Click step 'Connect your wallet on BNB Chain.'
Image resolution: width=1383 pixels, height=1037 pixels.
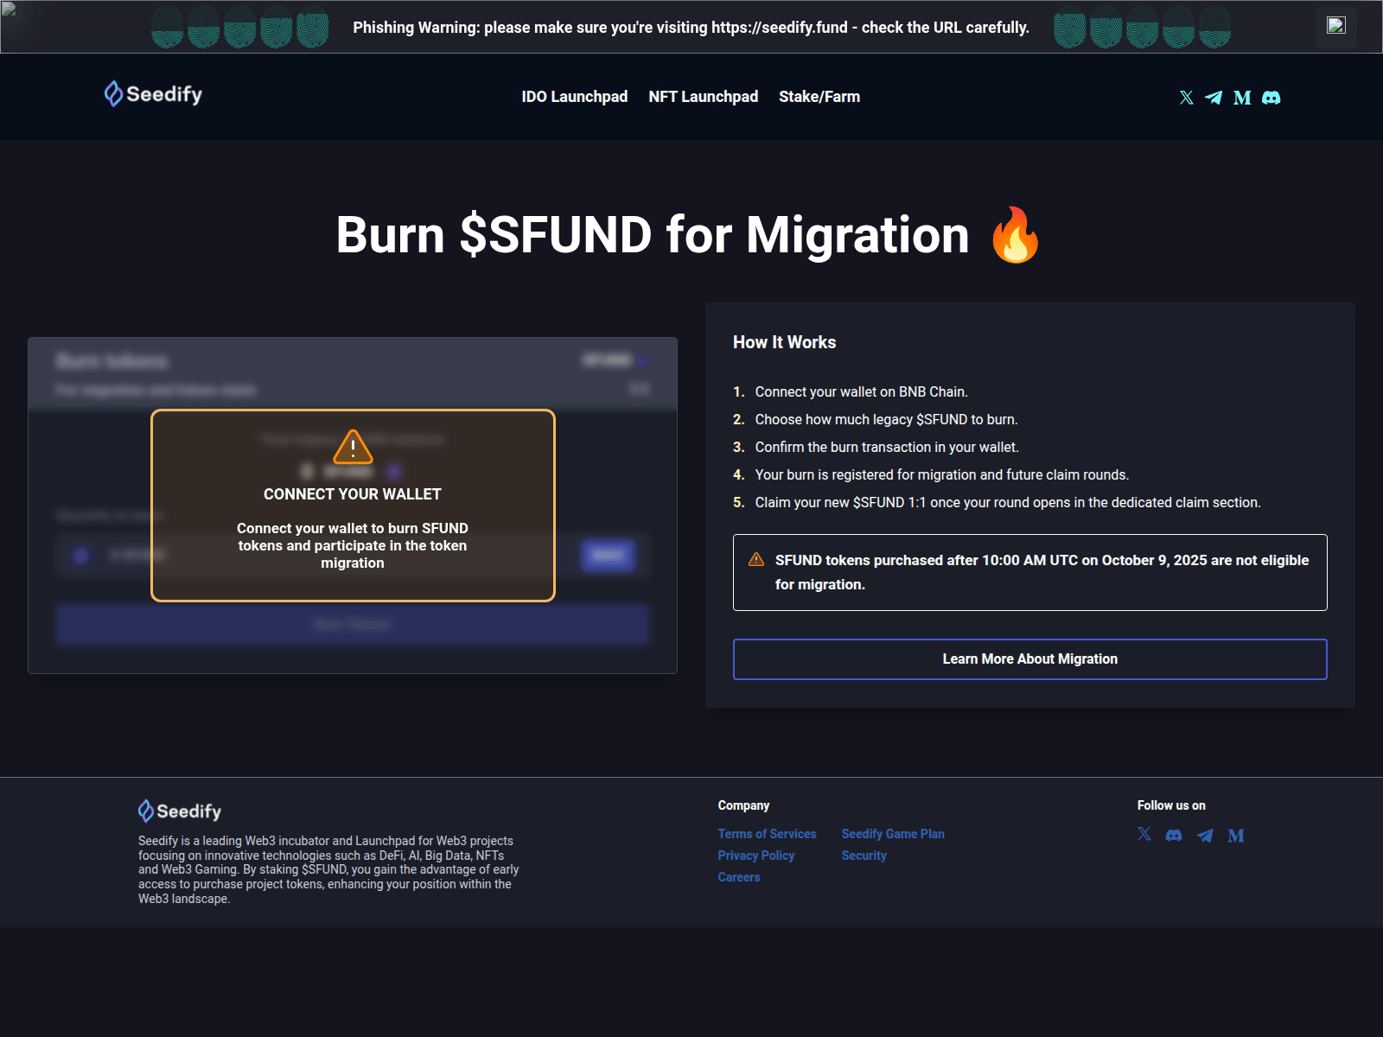coord(861,391)
